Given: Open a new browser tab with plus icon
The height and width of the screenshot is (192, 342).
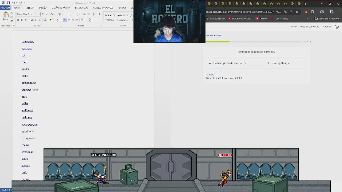Looking at the screenshot, I should [305, 4].
